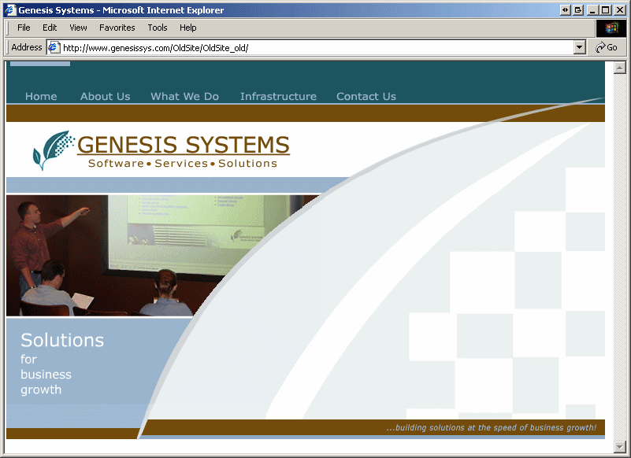Maximize the Internet Explorer window

[605, 10]
